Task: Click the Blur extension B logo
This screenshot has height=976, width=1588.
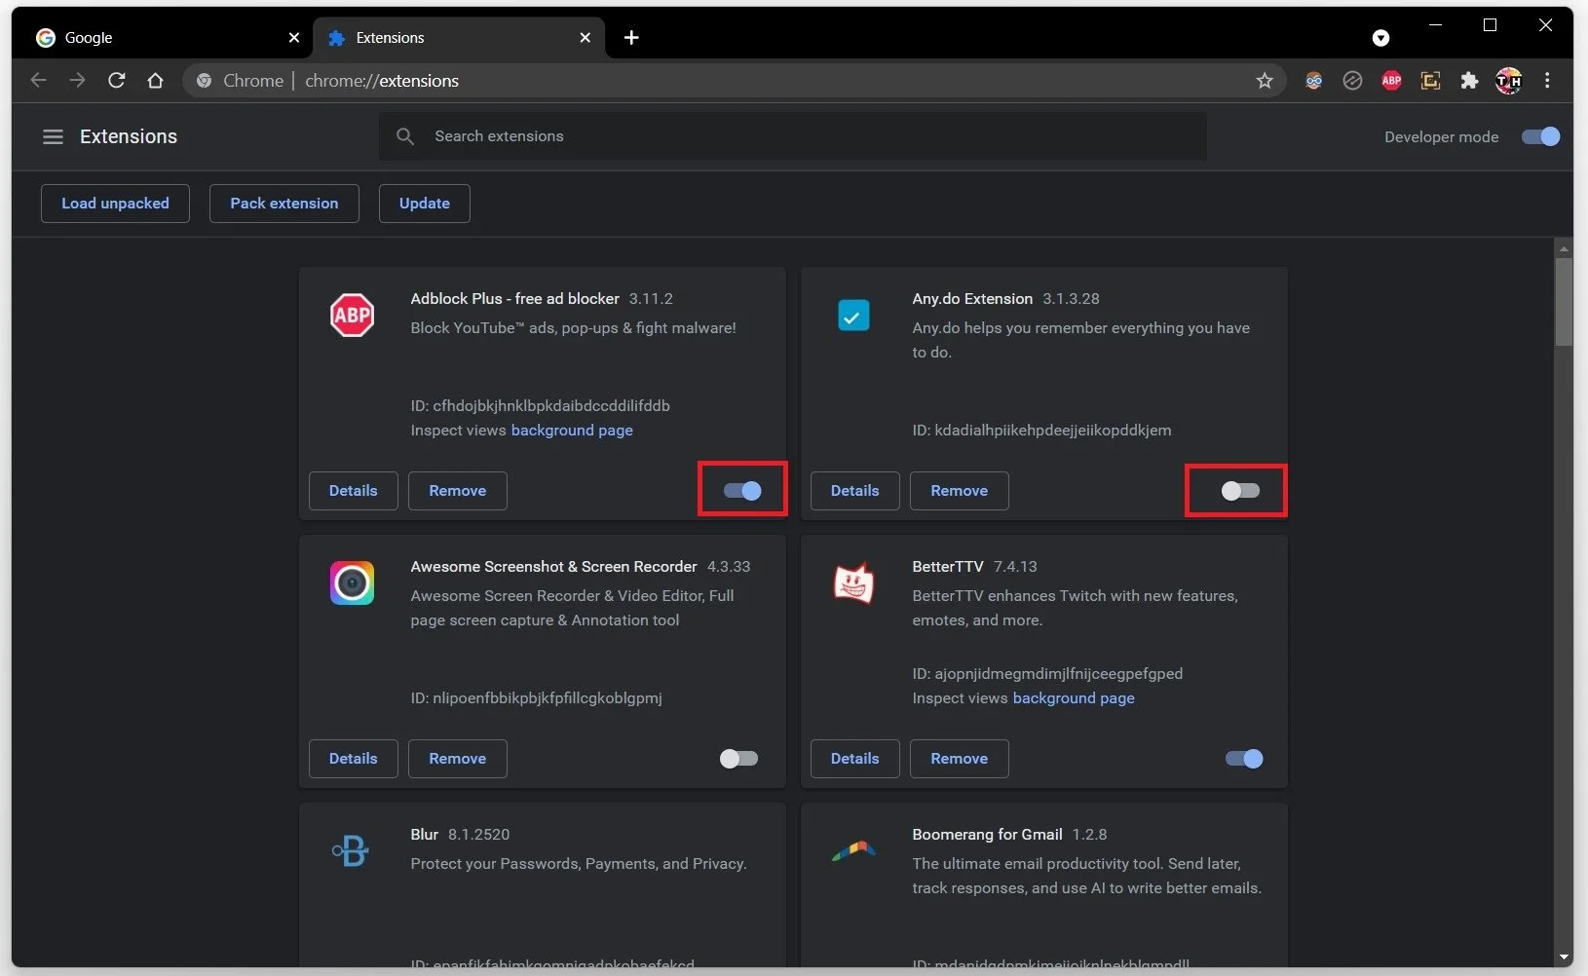Action: tap(351, 850)
